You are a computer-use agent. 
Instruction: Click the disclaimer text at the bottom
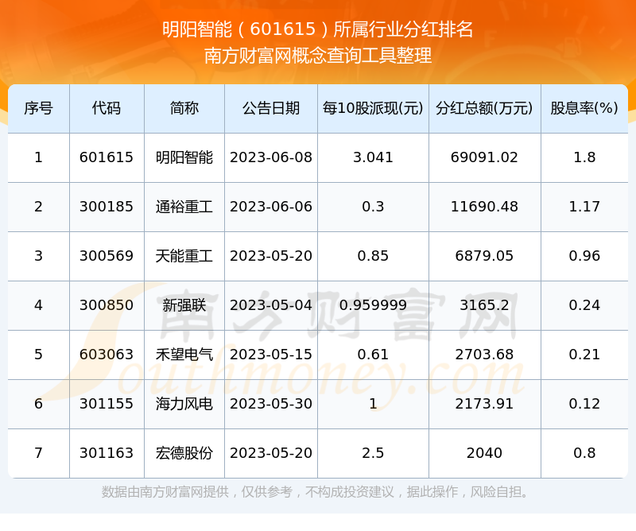tap(316, 492)
